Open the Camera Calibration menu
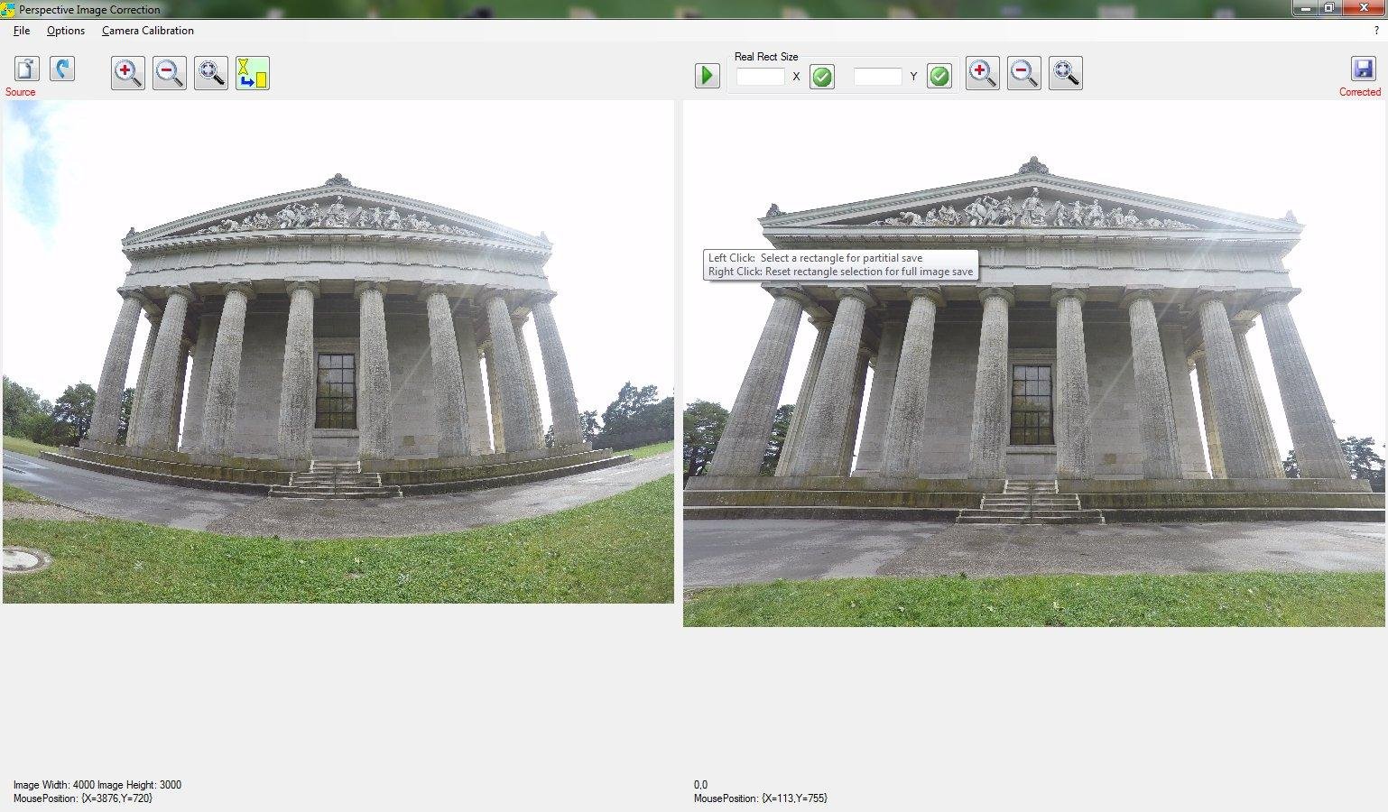The height and width of the screenshot is (812, 1388). [147, 31]
